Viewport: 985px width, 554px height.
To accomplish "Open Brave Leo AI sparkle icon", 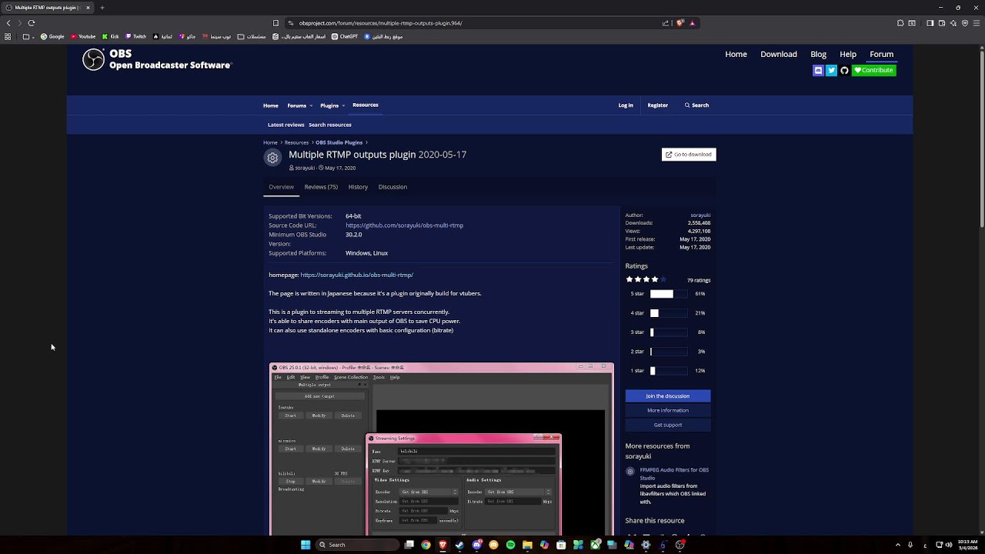I will point(953,23).
